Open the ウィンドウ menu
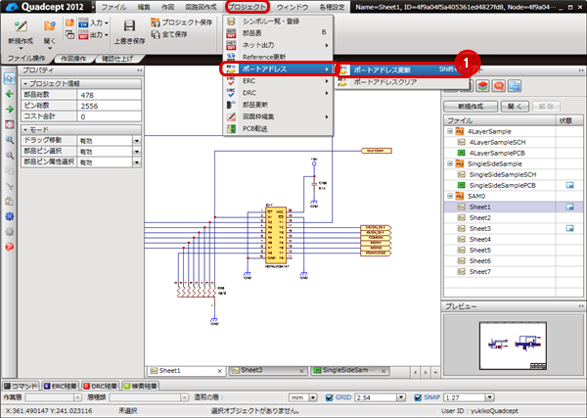The height and width of the screenshot is (418, 587). click(x=293, y=7)
